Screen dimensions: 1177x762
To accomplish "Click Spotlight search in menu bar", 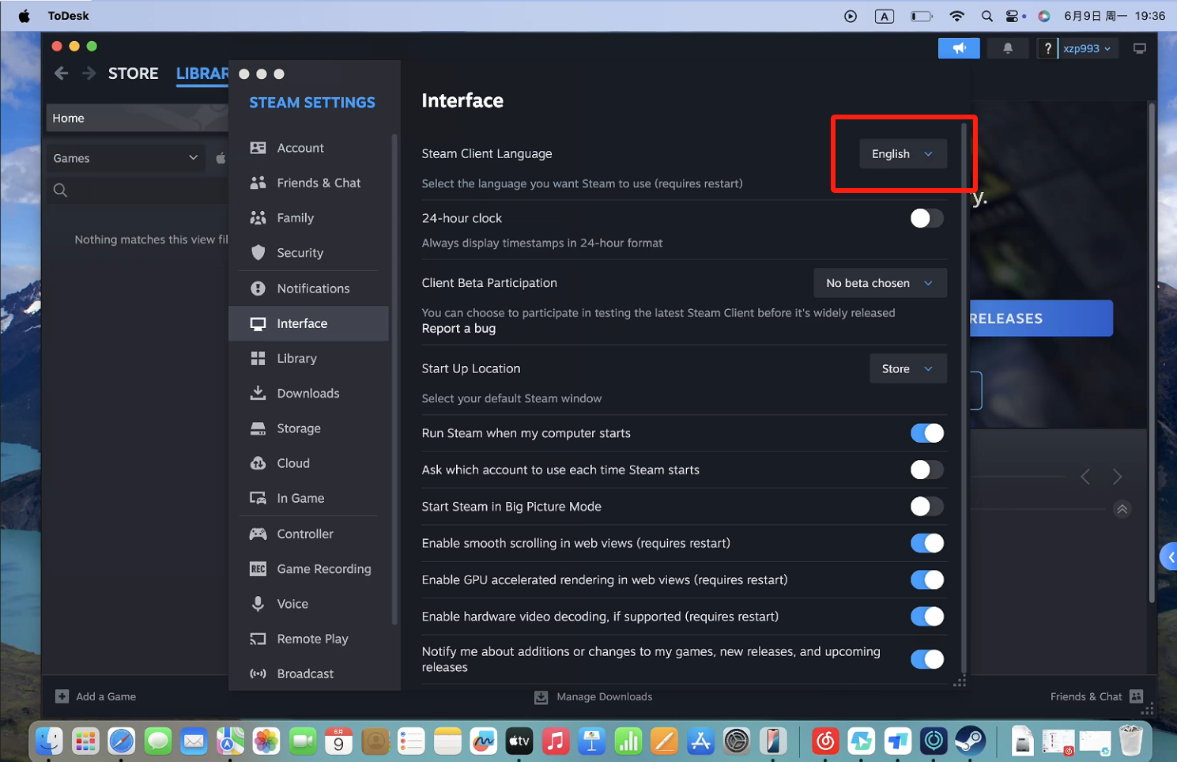I will tap(986, 16).
